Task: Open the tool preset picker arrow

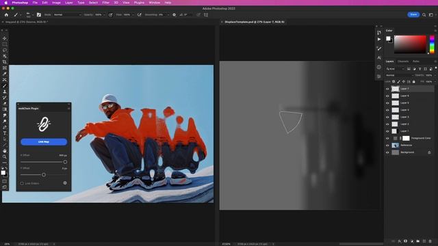Action: pos(21,15)
